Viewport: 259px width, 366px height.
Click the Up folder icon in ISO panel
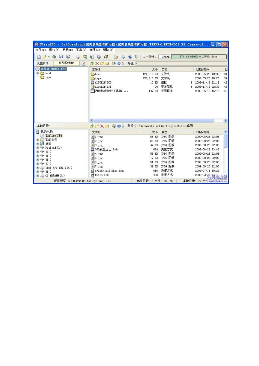point(92,63)
